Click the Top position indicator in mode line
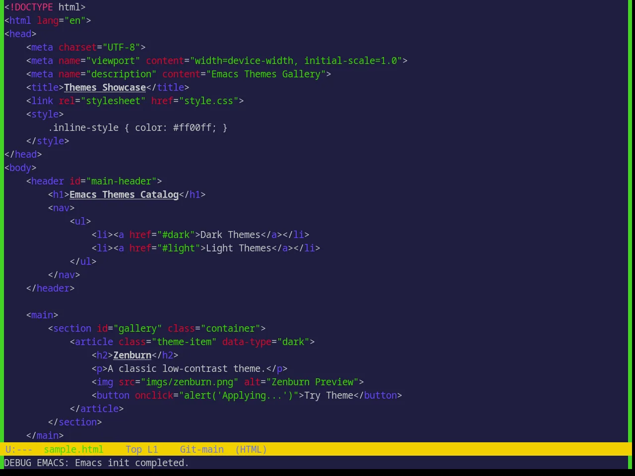Screen dimensions: 635x476 click(133, 449)
